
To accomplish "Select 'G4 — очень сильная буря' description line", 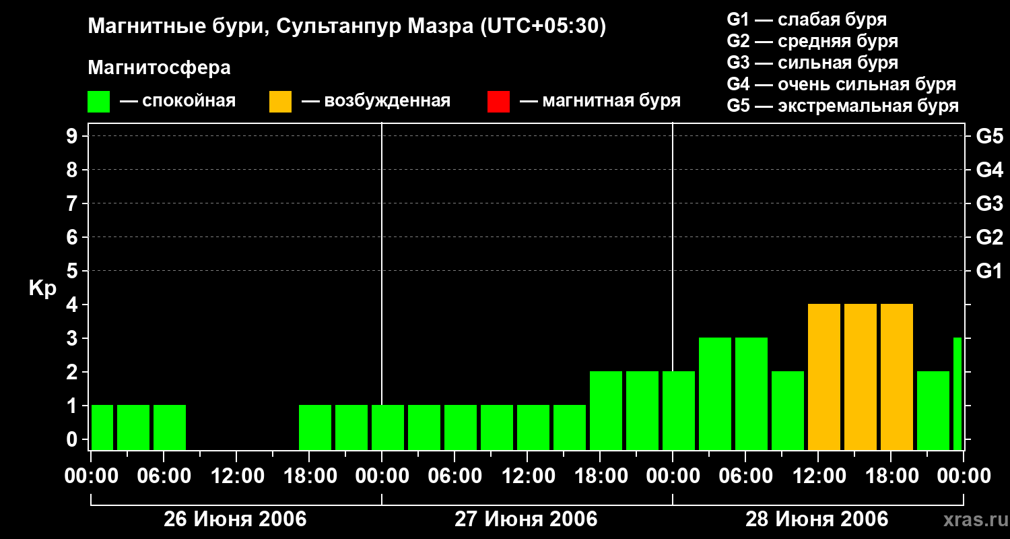I will 842,84.
